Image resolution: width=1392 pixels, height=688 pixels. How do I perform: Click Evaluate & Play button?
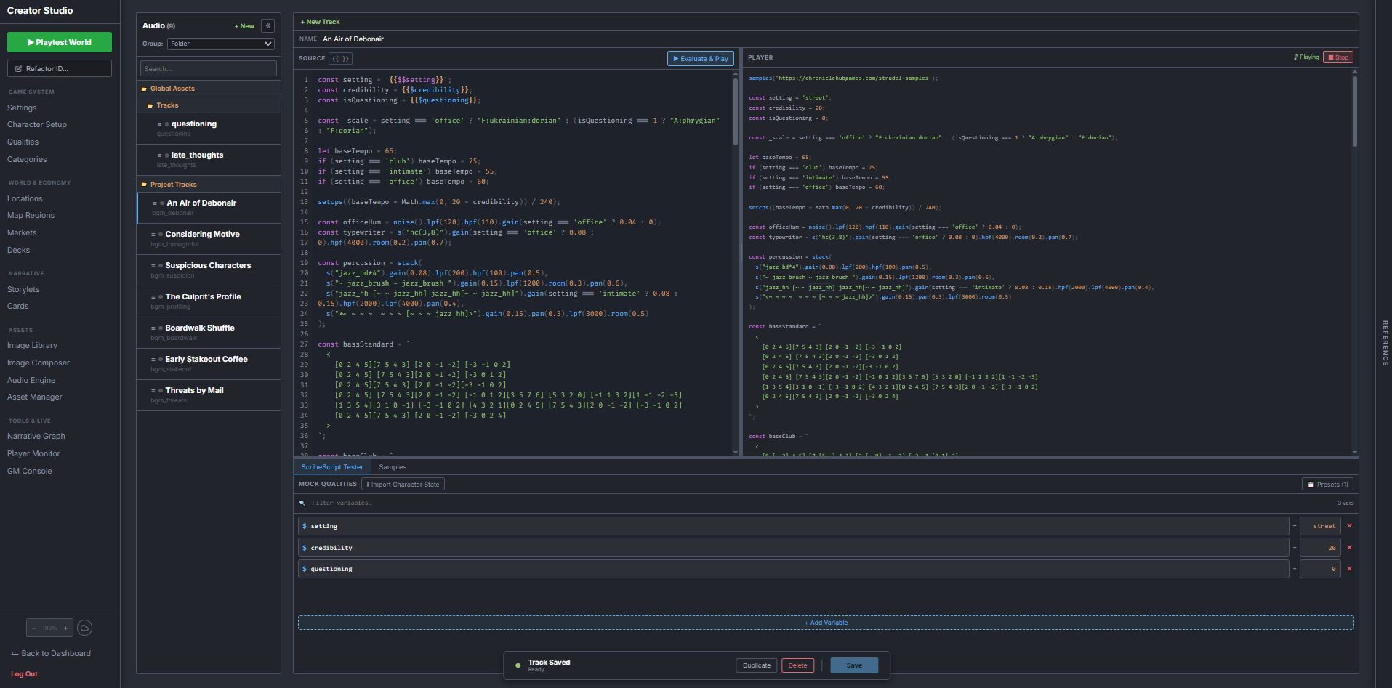(x=700, y=59)
